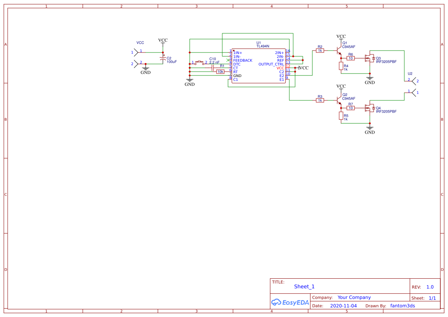Screen dimensions: 448x317
Task: Select the Sheet_1 title text
Action: [x=304, y=286]
